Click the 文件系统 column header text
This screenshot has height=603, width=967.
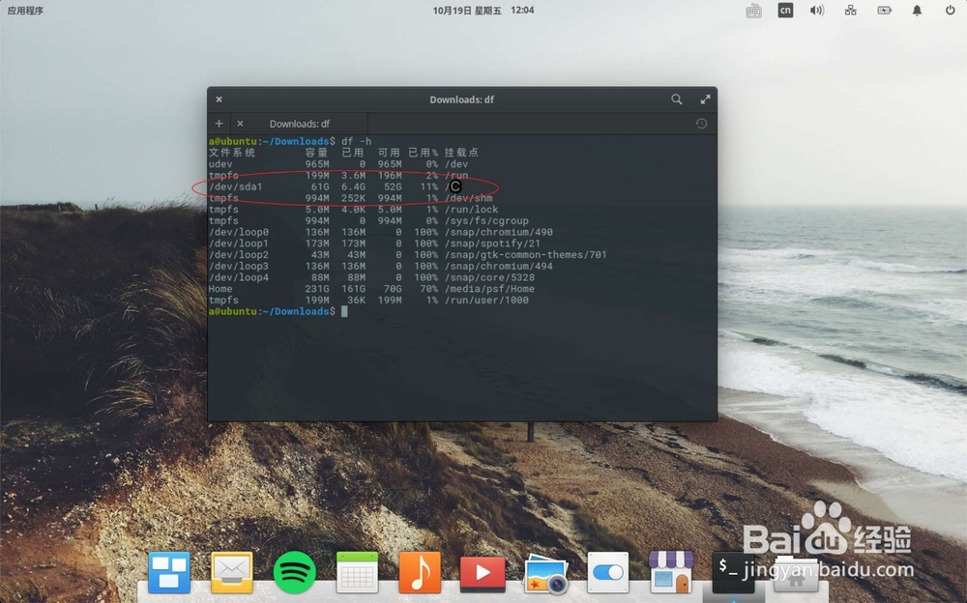(232, 153)
